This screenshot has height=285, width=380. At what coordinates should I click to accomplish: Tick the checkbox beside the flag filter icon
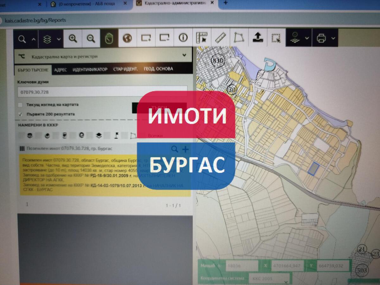108,136
